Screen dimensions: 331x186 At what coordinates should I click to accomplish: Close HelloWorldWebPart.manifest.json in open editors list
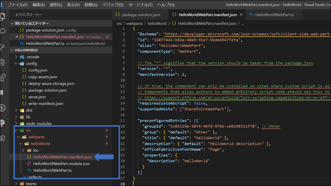tap(17, 37)
